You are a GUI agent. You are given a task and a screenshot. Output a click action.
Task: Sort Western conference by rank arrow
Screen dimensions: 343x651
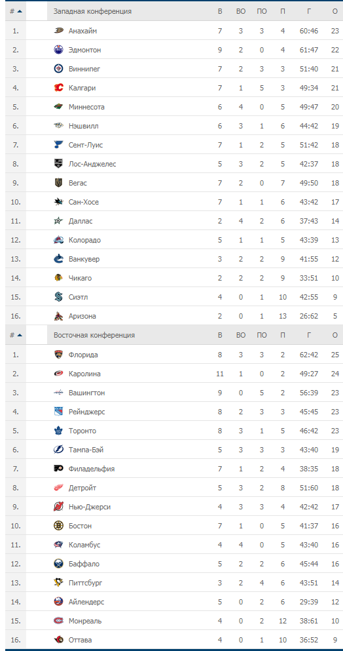pyautogui.click(x=20, y=12)
